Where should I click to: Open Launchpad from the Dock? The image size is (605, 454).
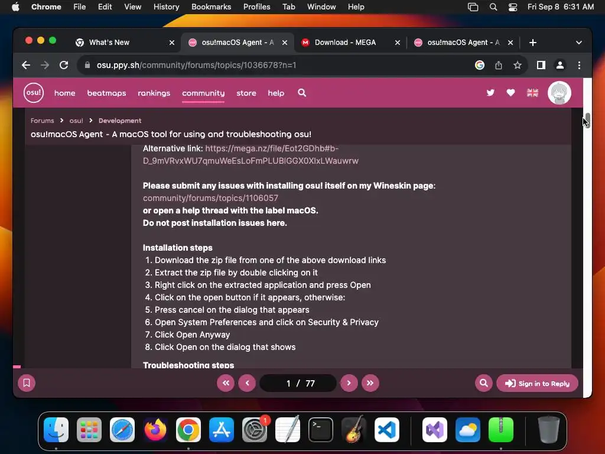pos(89,430)
